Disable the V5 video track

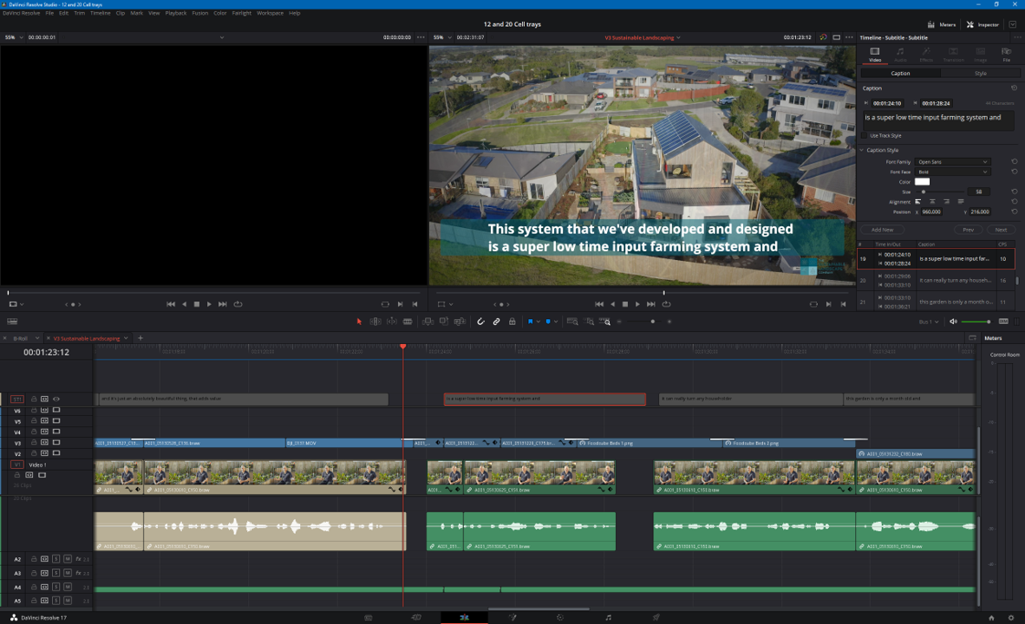[x=56, y=421]
